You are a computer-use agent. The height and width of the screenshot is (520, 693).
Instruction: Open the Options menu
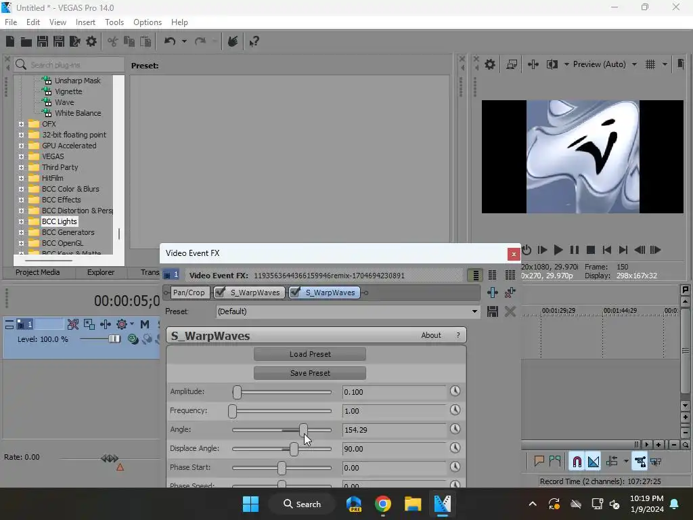pyautogui.click(x=148, y=22)
